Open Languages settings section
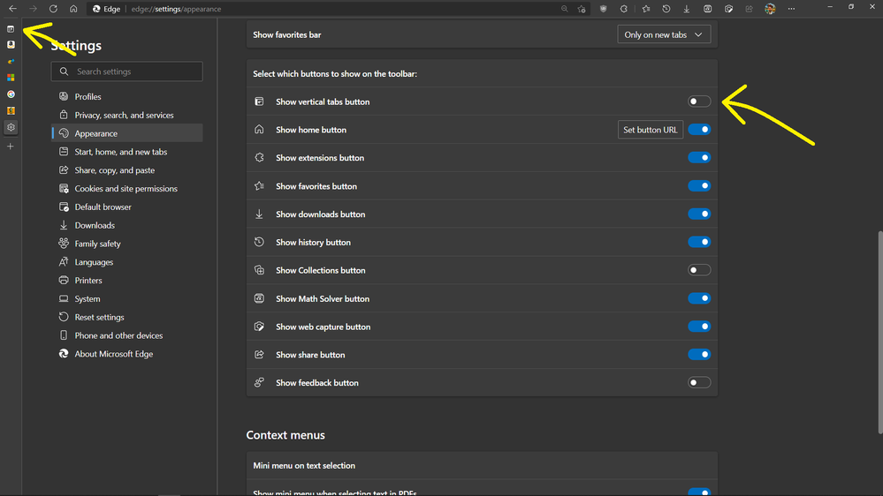The width and height of the screenshot is (883, 496). coord(126,262)
